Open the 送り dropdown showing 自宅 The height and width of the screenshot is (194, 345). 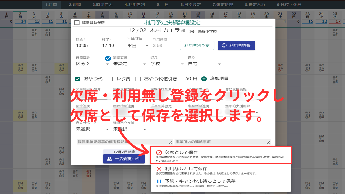pyautogui.click(x=205, y=64)
